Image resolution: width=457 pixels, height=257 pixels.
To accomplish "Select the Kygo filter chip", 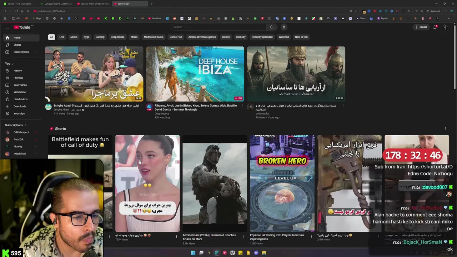I will coord(86,37).
